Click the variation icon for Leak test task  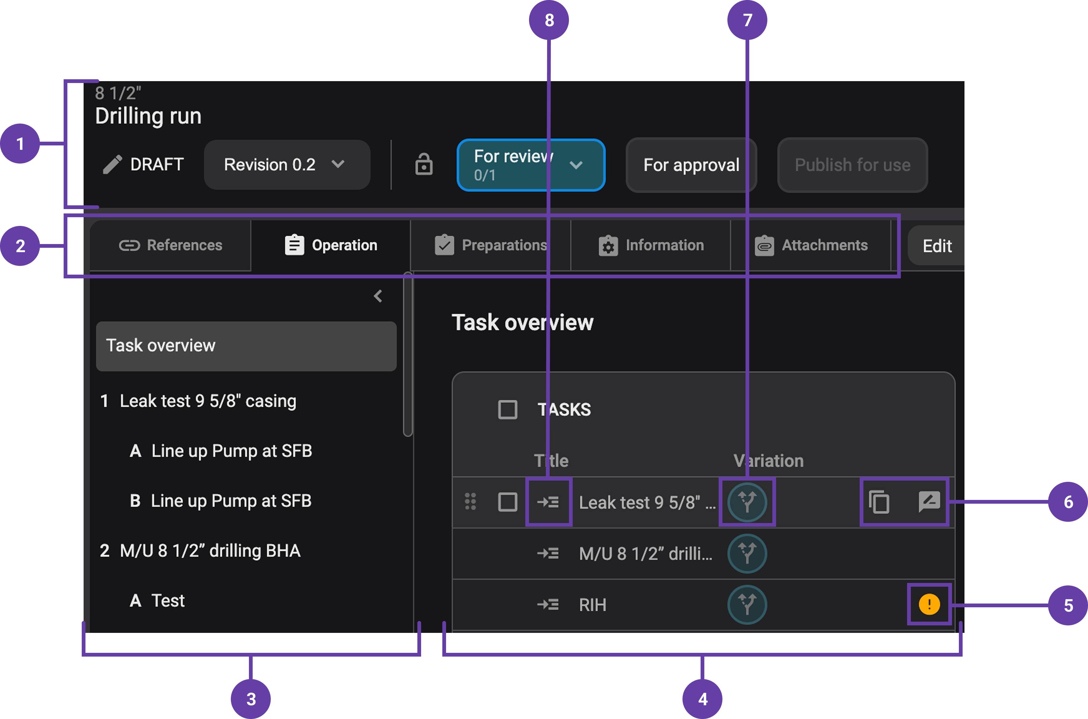click(x=747, y=502)
